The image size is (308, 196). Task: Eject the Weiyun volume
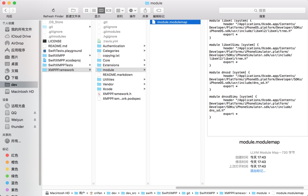point(35,120)
